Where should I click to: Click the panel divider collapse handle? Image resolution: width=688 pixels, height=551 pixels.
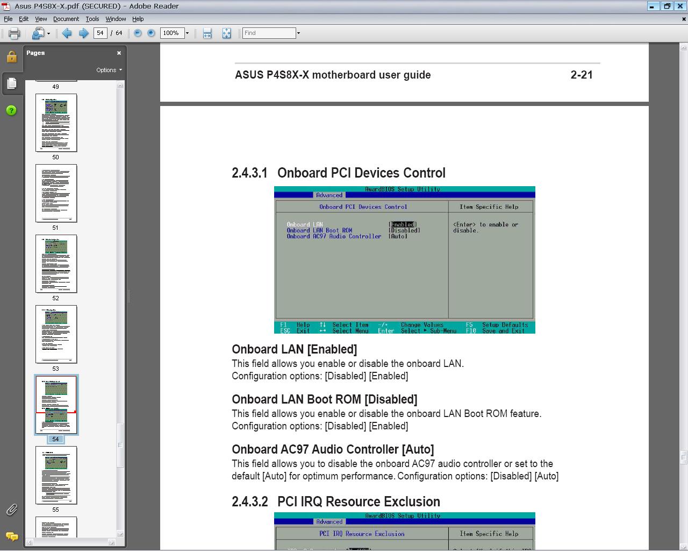click(128, 296)
